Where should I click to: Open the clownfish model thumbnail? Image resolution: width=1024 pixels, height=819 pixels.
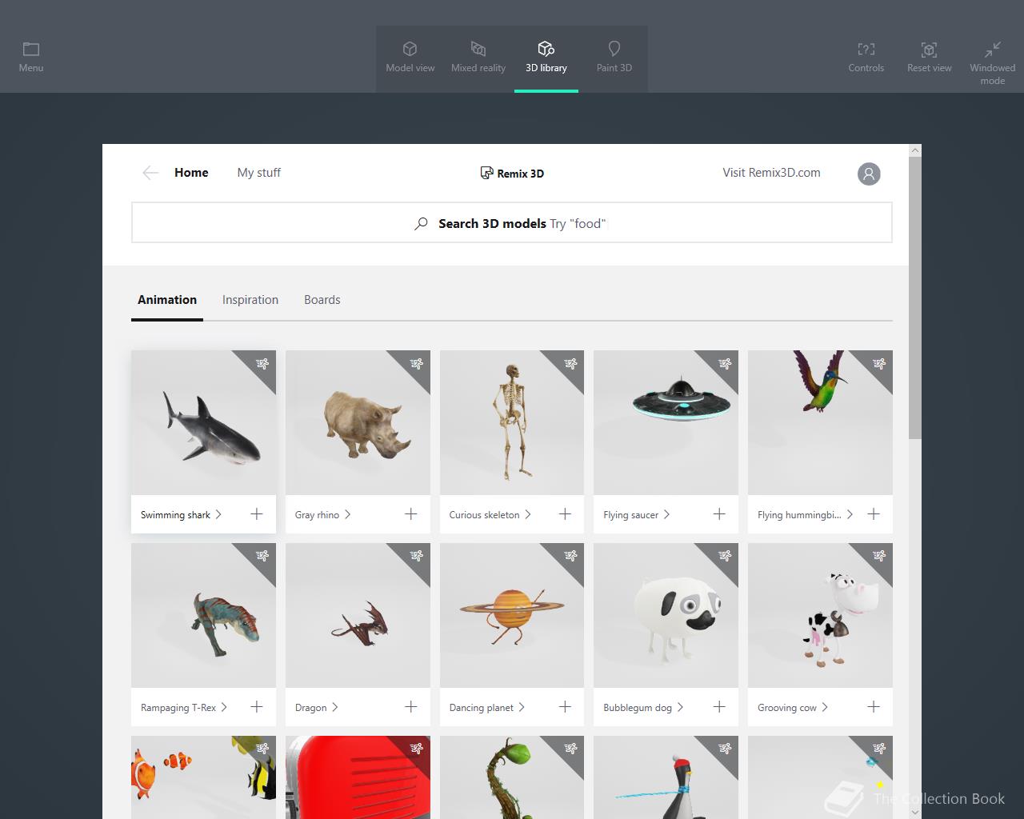pos(203,777)
